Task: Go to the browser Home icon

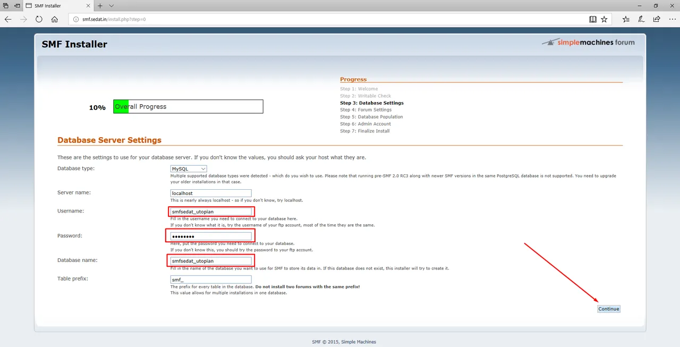Action: click(x=54, y=19)
